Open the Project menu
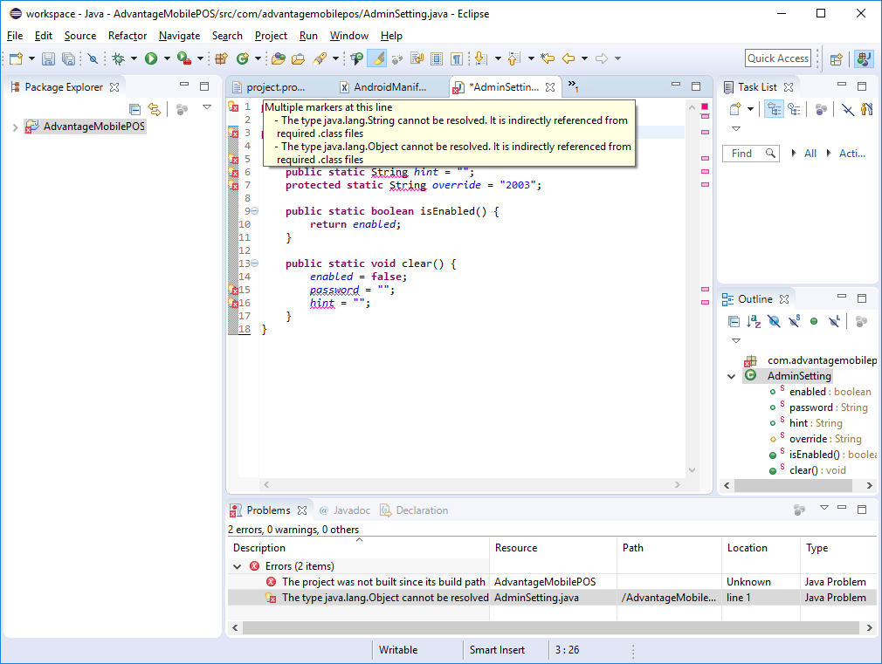 pyautogui.click(x=271, y=36)
